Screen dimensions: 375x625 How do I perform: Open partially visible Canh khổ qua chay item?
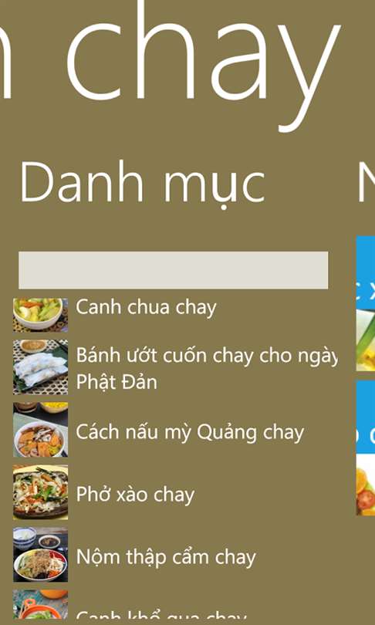click(161, 614)
